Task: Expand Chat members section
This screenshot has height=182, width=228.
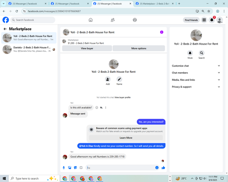Action: click(x=196, y=73)
